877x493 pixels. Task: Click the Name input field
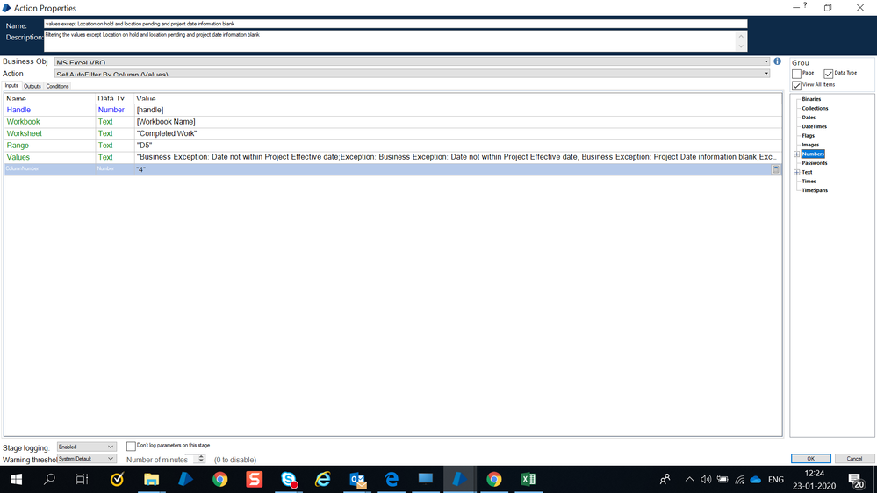pyautogui.click(x=395, y=24)
